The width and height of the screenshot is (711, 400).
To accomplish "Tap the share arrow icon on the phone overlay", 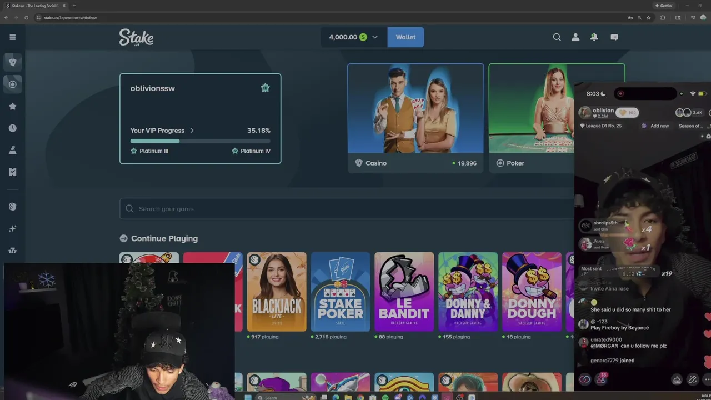I will [677, 380].
